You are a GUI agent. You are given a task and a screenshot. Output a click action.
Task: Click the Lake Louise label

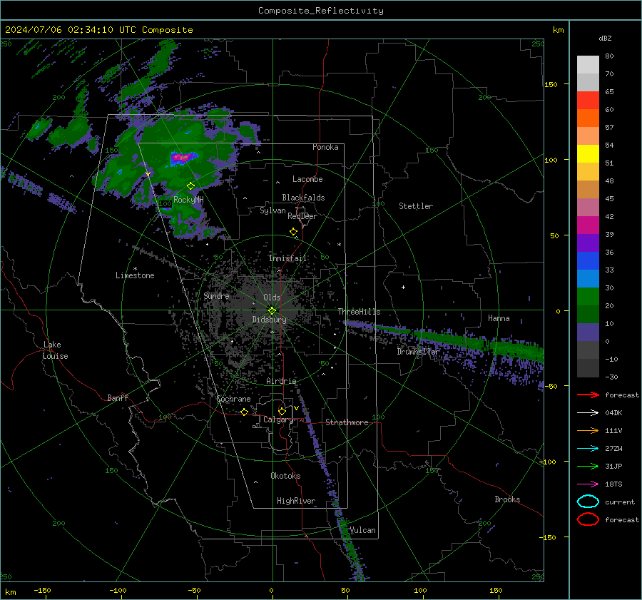point(55,350)
